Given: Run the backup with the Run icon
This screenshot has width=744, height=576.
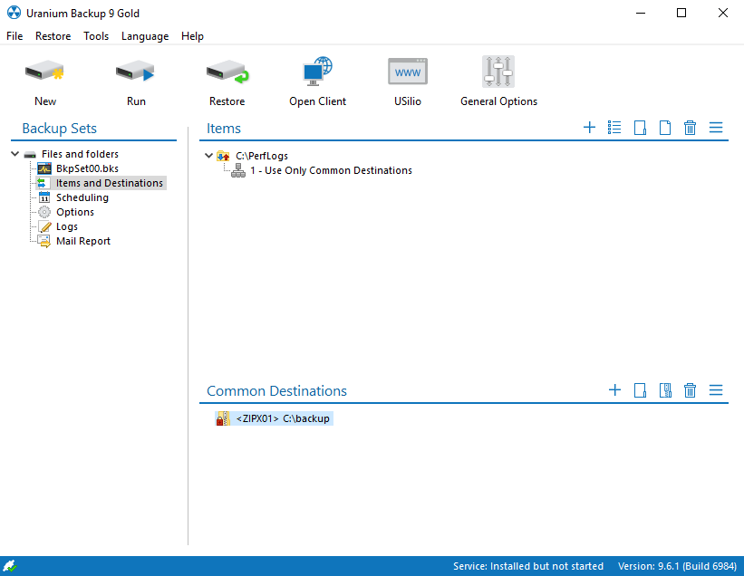Looking at the screenshot, I should coord(136,72).
